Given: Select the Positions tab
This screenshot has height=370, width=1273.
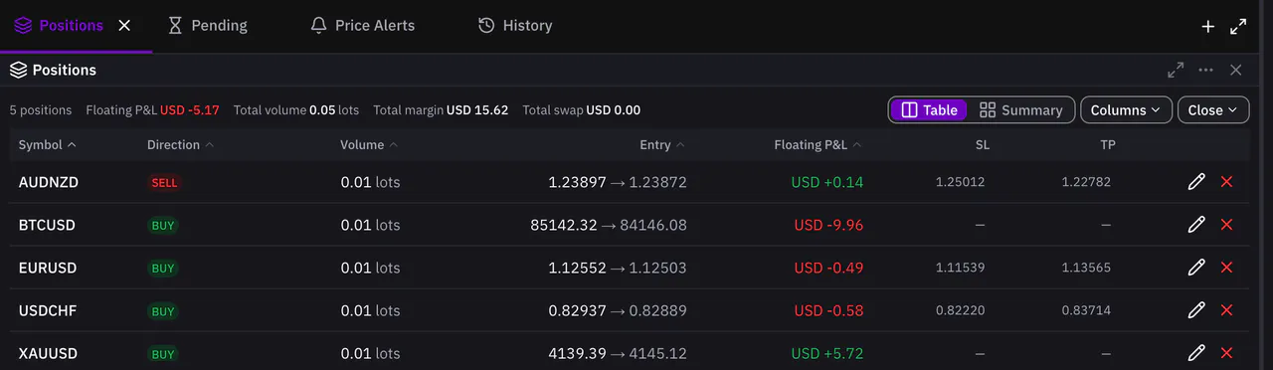Looking at the screenshot, I should (x=71, y=25).
